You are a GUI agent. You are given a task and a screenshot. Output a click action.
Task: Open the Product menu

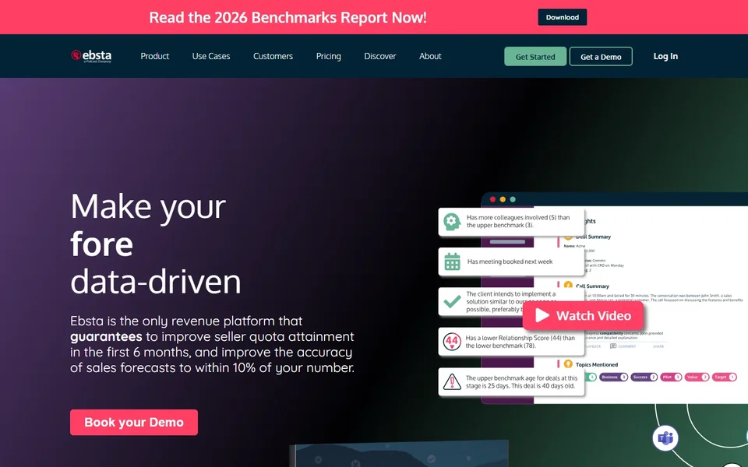click(x=154, y=56)
